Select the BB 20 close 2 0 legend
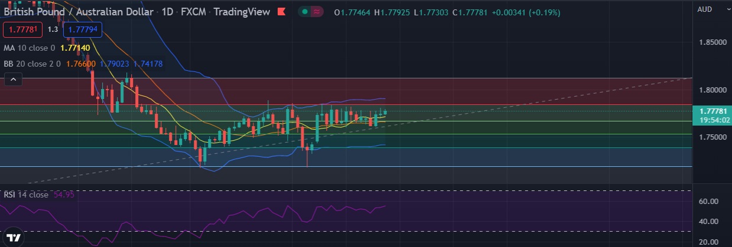Image resolution: width=732 pixels, height=247 pixels. pyautogui.click(x=31, y=62)
